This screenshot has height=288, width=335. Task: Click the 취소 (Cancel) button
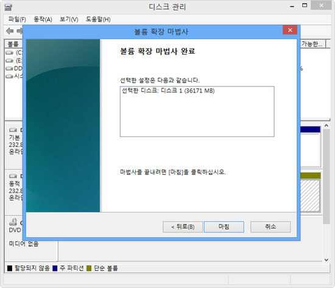tap(270, 227)
